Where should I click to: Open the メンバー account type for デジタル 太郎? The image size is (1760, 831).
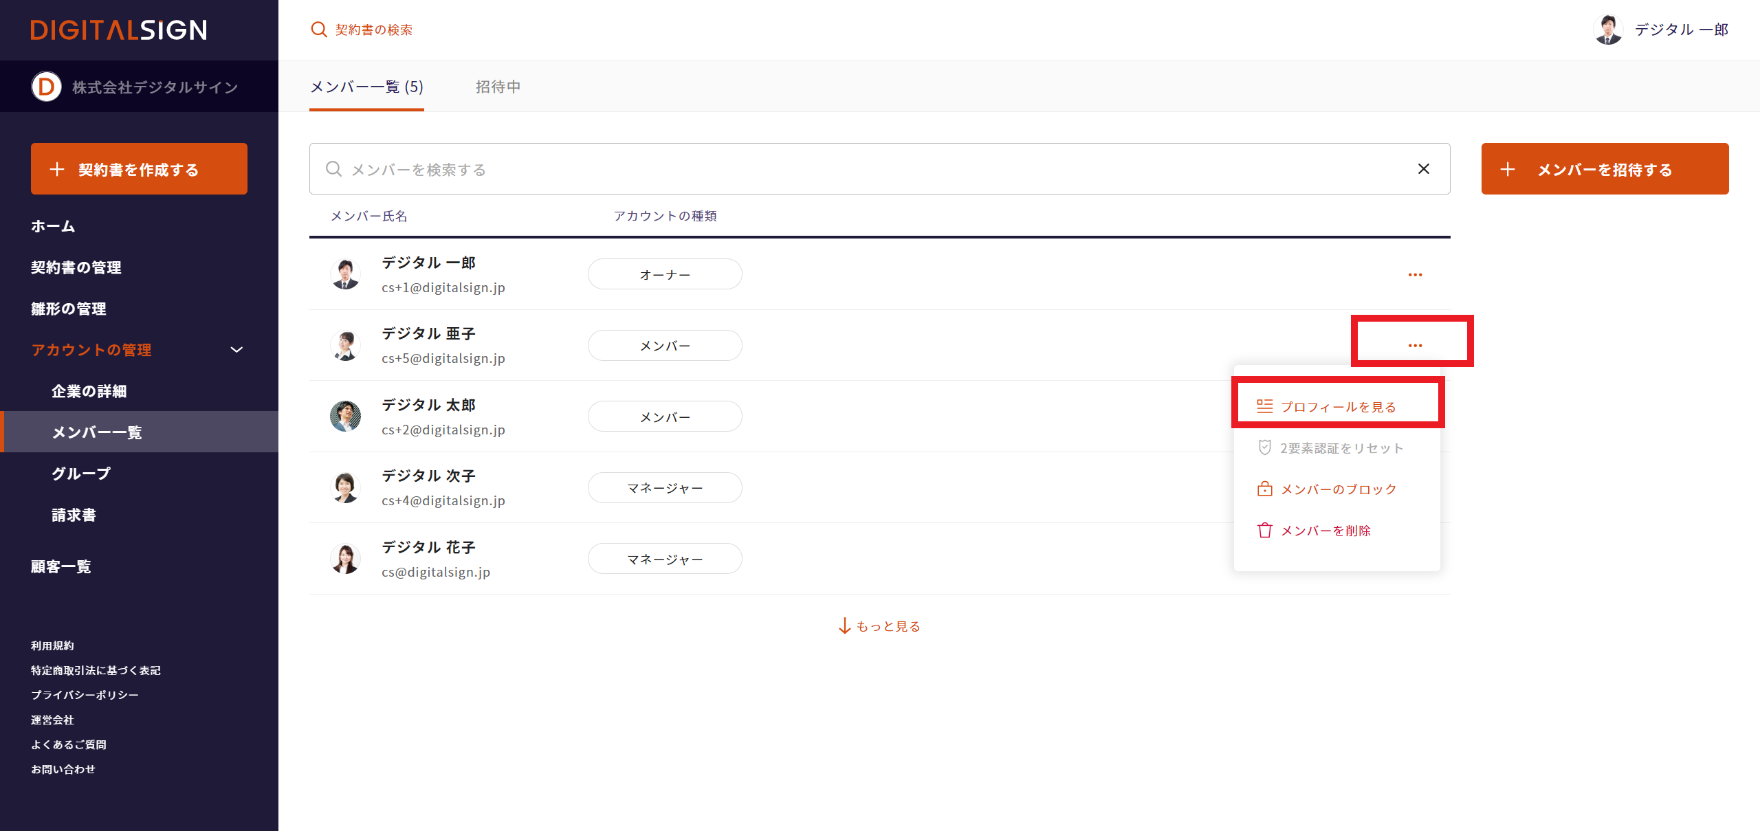(x=664, y=417)
